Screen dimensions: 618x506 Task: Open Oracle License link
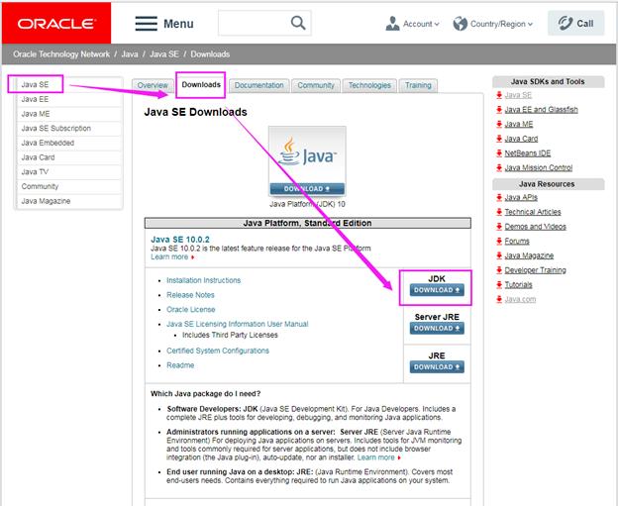191,309
